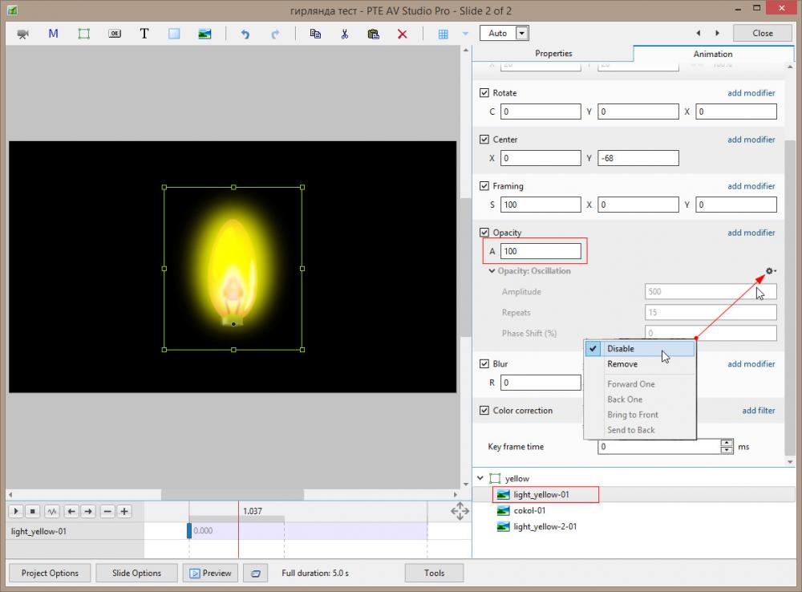802x592 pixels.
Task: Delete object with the red X icon
Action: pyautogui.click(x=403, y=34)
